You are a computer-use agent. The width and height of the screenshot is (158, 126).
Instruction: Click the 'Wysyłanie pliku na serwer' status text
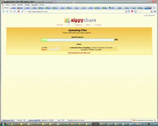click(x=76, y=120)
